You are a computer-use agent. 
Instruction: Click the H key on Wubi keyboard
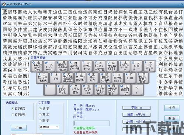point(105,78)
